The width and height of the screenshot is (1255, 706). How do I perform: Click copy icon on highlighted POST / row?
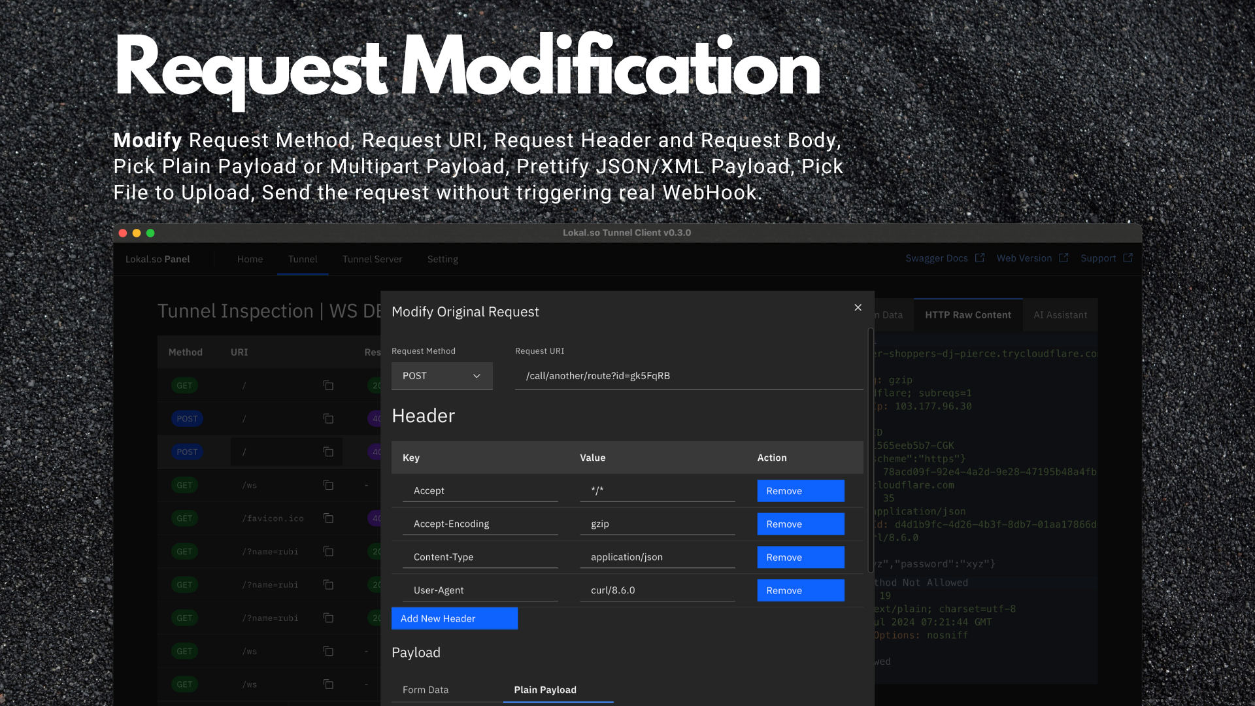pos(328,452)
